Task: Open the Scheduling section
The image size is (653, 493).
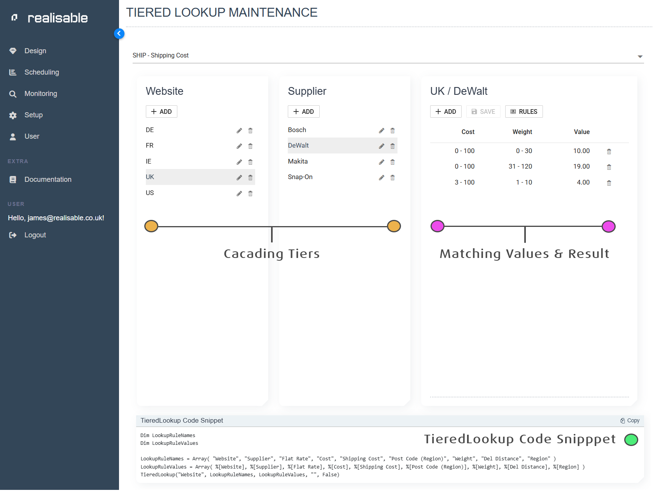Action: pyautogui.click(x=42, y=72)
